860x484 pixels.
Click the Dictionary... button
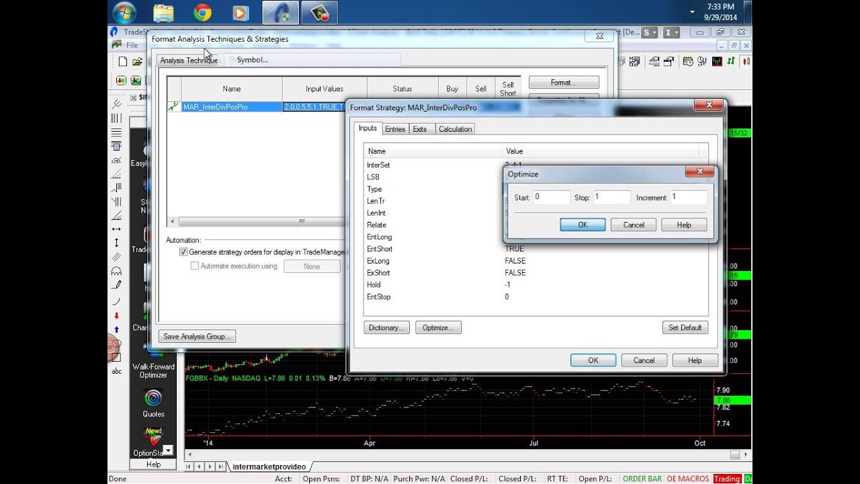(x=386, y=328)
